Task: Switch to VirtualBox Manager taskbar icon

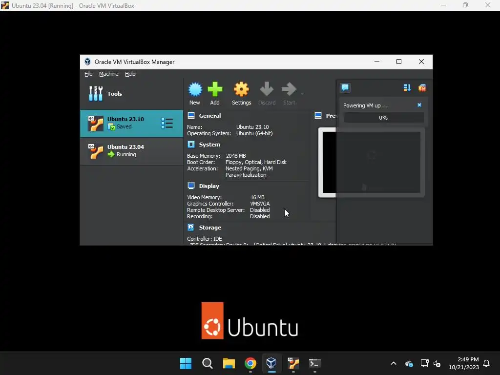Action: click(x=271, y=363)
